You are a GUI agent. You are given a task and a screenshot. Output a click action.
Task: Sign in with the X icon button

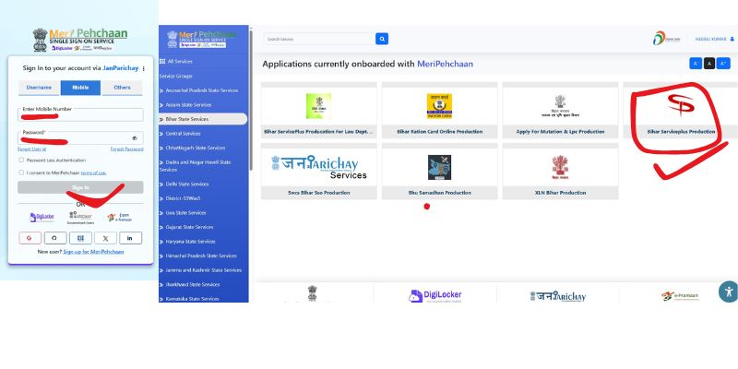(x=105, y=238)
